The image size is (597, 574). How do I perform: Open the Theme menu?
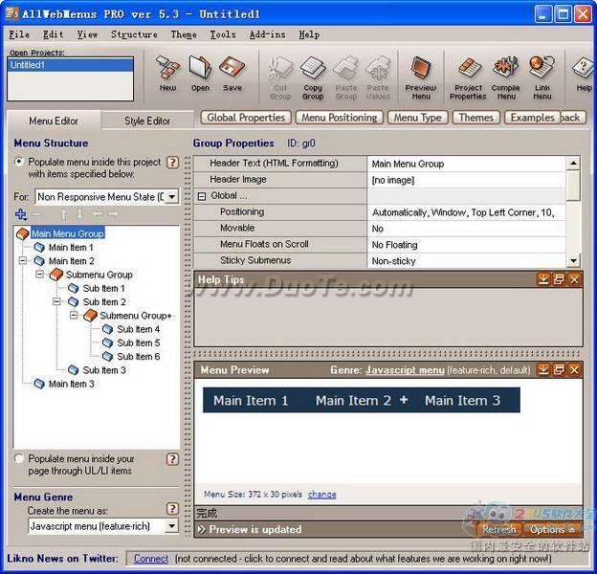pyautogui.click(x=184, y=34)
